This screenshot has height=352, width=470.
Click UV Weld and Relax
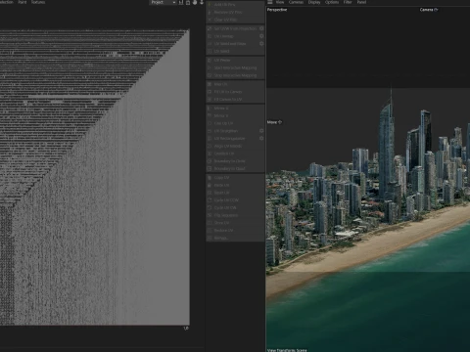pos(232,44)
